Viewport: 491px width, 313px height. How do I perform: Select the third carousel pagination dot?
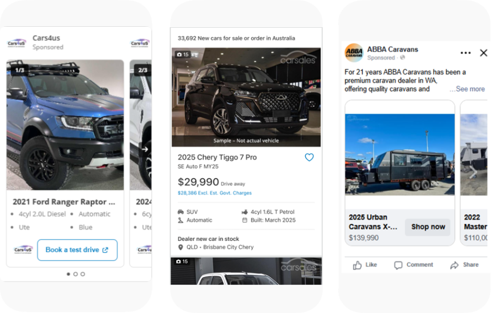[x=83, y=274]
